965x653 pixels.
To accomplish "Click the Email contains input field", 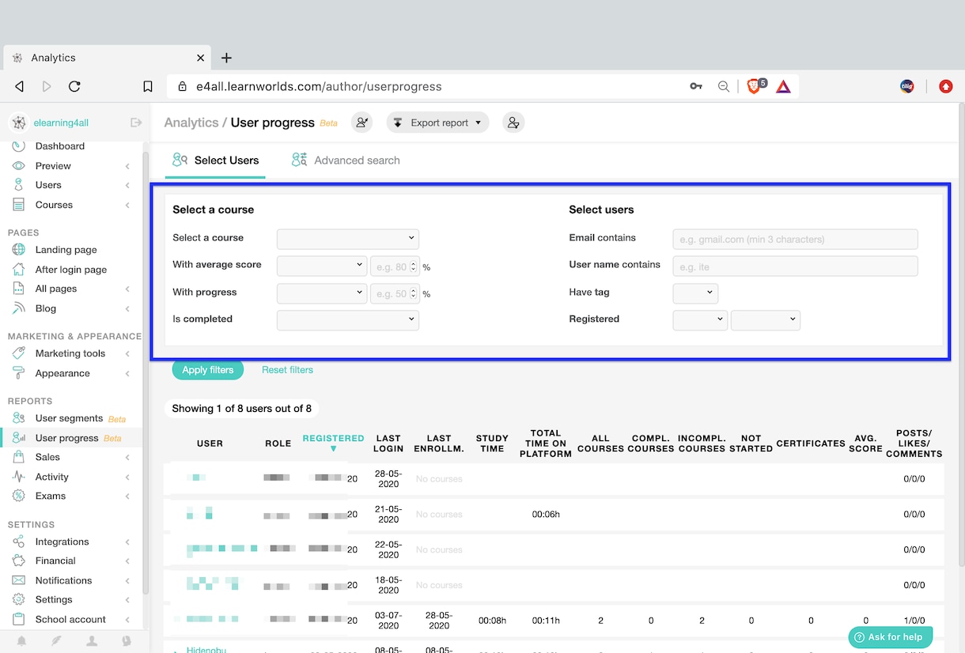I will pos(795,239).
